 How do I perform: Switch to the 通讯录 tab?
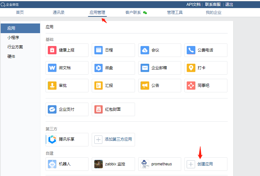coord(58,13)
